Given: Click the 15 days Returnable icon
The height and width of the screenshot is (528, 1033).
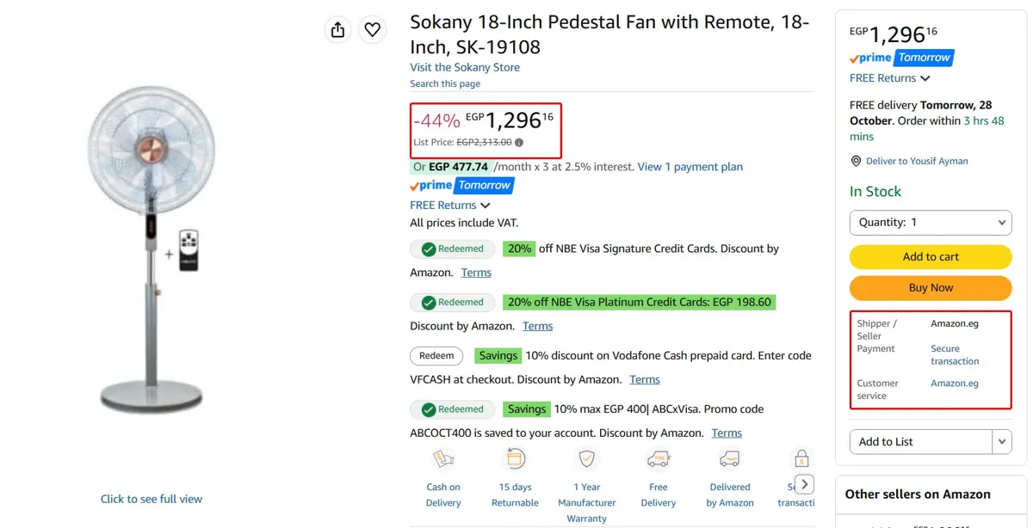Looking at the screenshot, I should pos(516,459).
